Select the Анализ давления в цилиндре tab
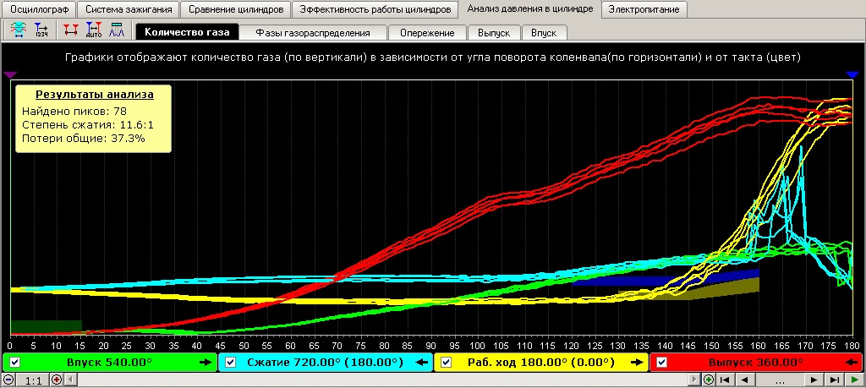The height and width of the screenshot is (388, 866). pos(530,8)
